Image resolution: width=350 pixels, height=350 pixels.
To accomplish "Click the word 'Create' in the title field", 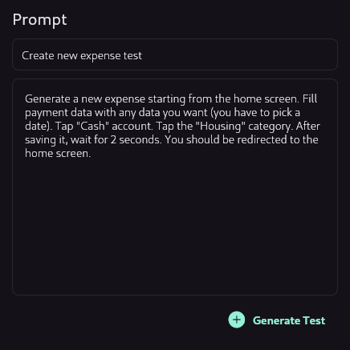I will tap(38, 55).
